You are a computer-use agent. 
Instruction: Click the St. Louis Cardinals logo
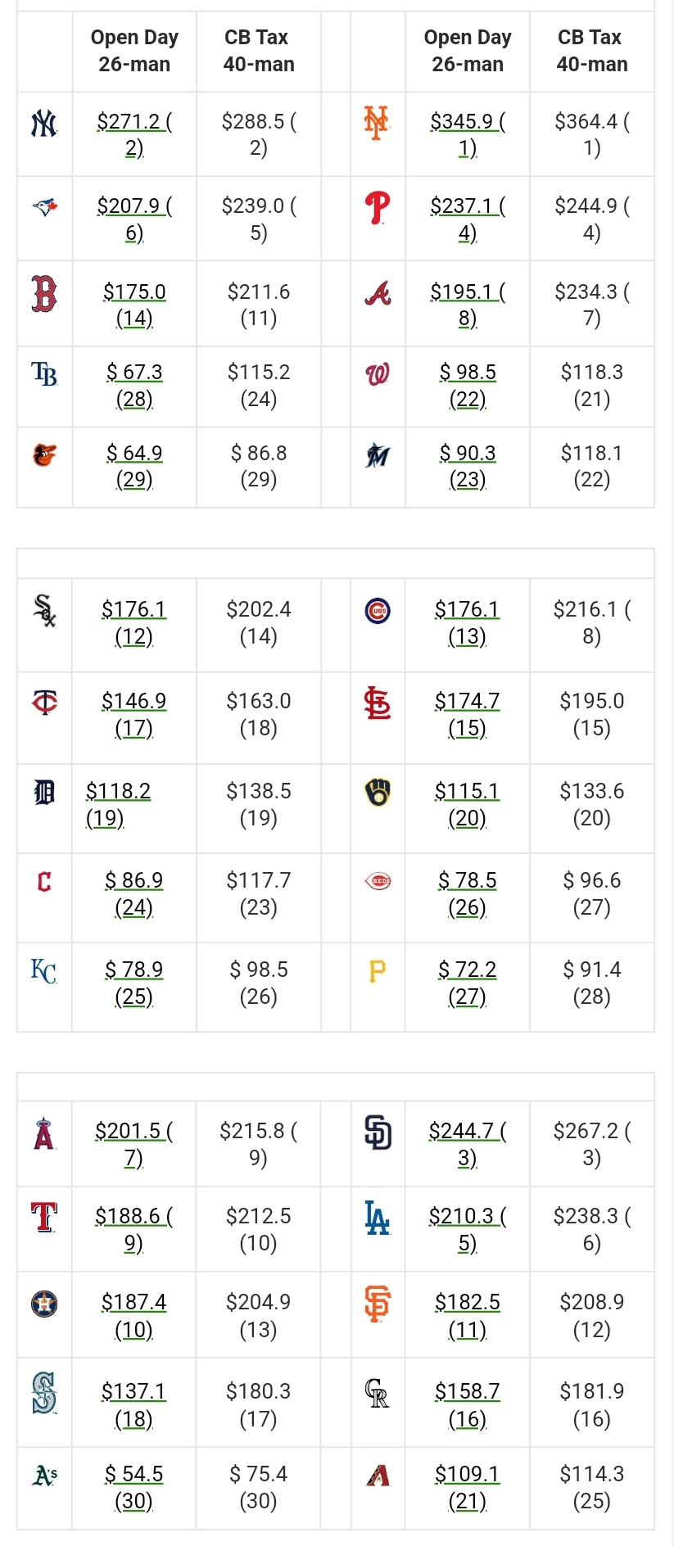378,703
